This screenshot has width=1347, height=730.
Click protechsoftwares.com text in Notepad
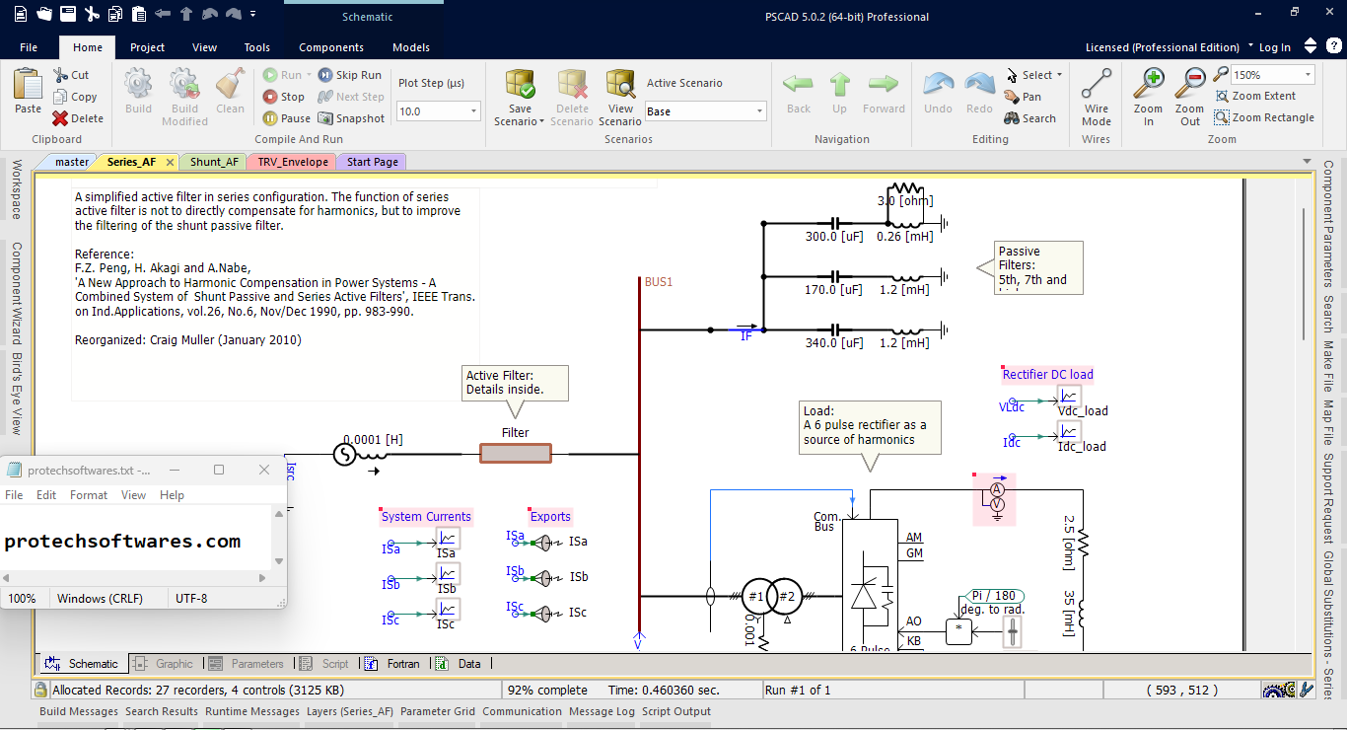[122, 542]
